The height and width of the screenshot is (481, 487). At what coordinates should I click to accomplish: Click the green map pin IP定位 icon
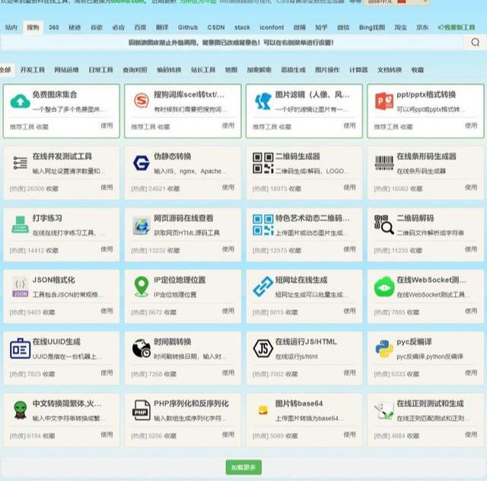tap(142, 287)
